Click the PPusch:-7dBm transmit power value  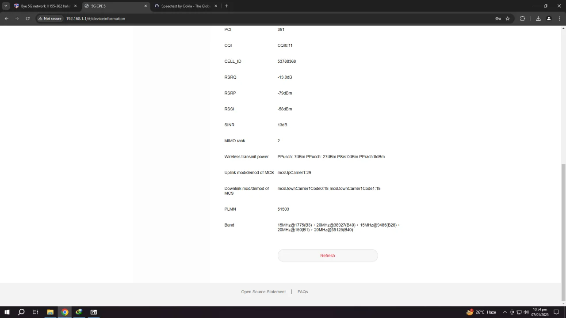click(291, 157)
